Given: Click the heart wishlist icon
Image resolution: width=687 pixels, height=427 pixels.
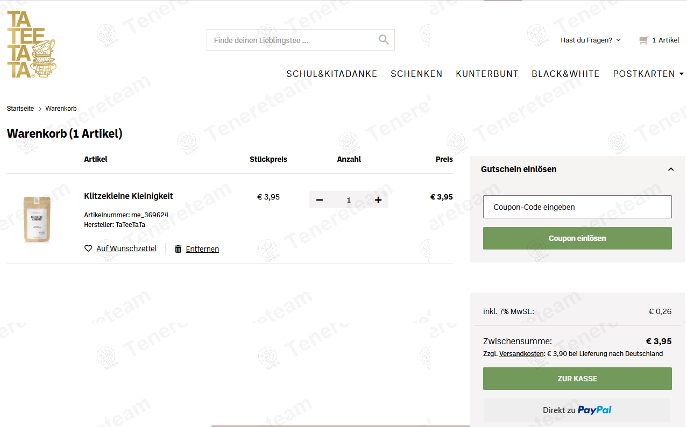Looking at the screenshot, I should (x=88, y=248).
